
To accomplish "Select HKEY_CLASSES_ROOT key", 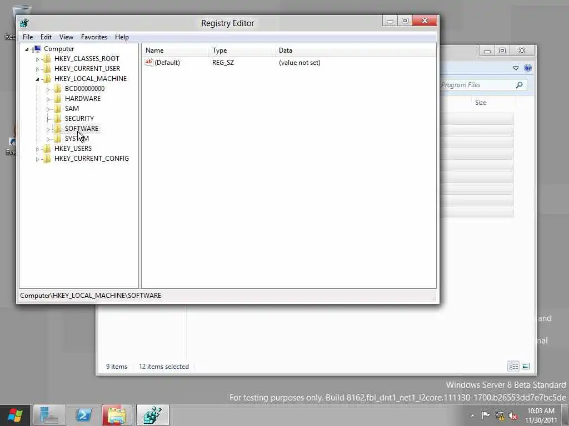I will 87,59.
